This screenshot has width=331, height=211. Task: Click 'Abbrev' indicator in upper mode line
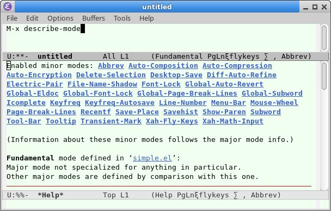pyautogui.click(x=294, y=57)
